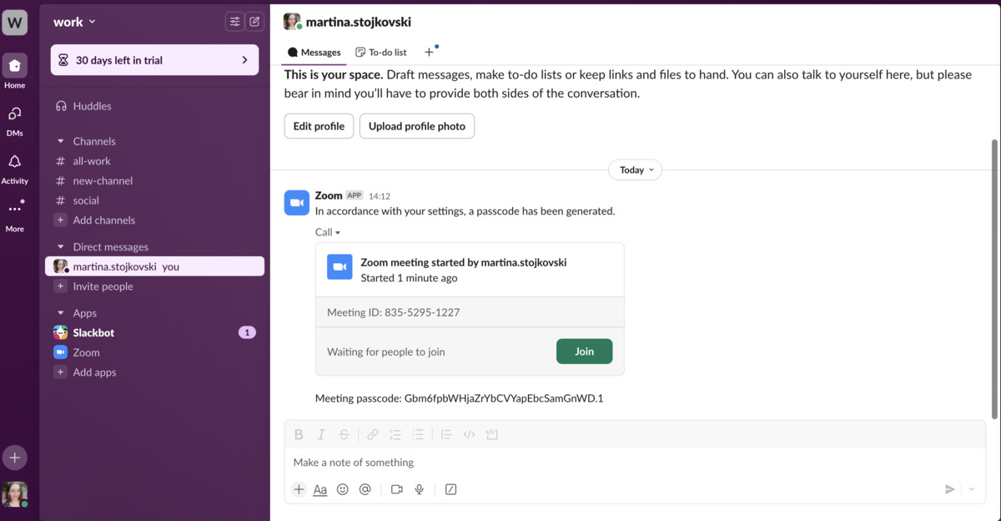Click the Zoom meeting started title

tap(463, 262)
